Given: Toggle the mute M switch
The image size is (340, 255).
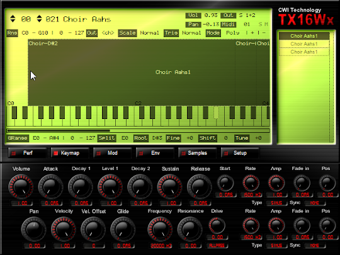Looking at the screenshot, I should click(x=266, y=24).
